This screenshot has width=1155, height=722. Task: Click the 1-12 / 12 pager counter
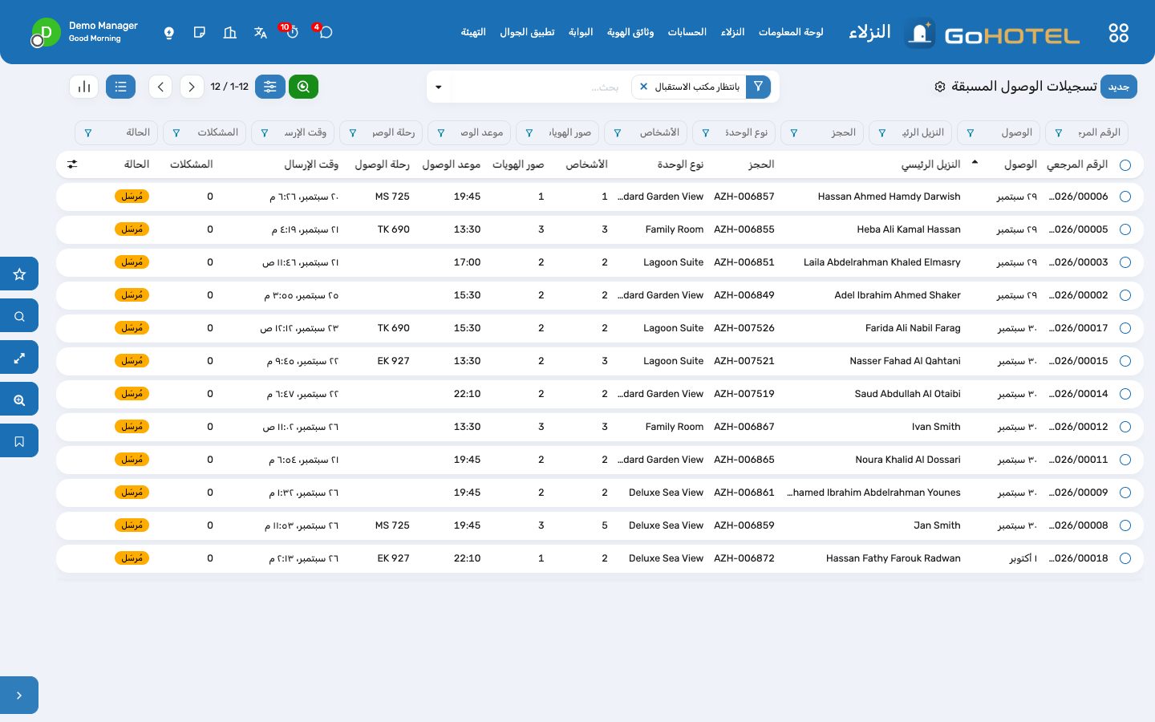click(229, 87)
